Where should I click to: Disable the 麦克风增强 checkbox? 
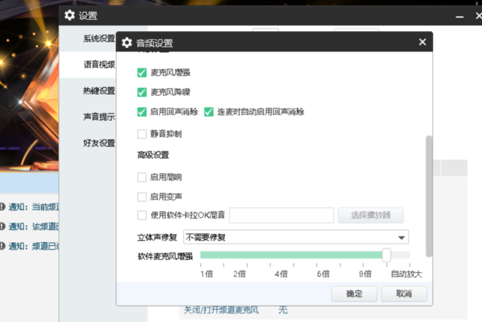[x=142, y=73]
